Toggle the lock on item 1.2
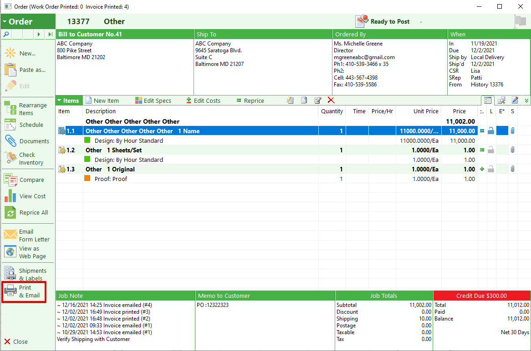The height and width of the screenshot is (351, 531). (491, 150)
